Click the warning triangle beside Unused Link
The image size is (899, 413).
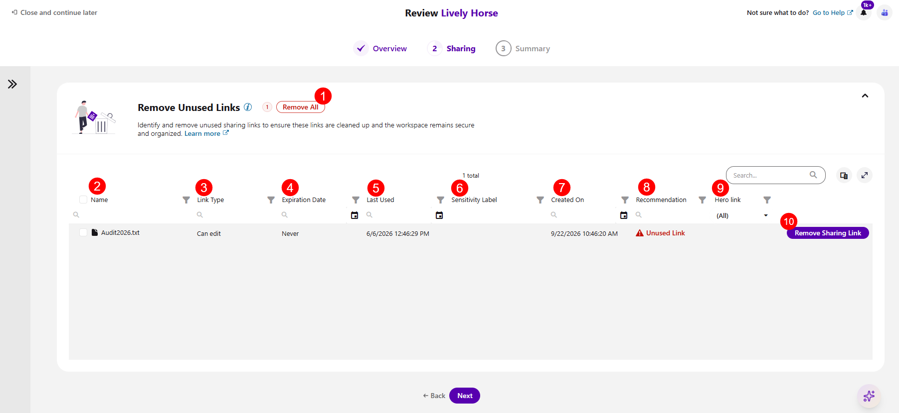coord(640,233)
